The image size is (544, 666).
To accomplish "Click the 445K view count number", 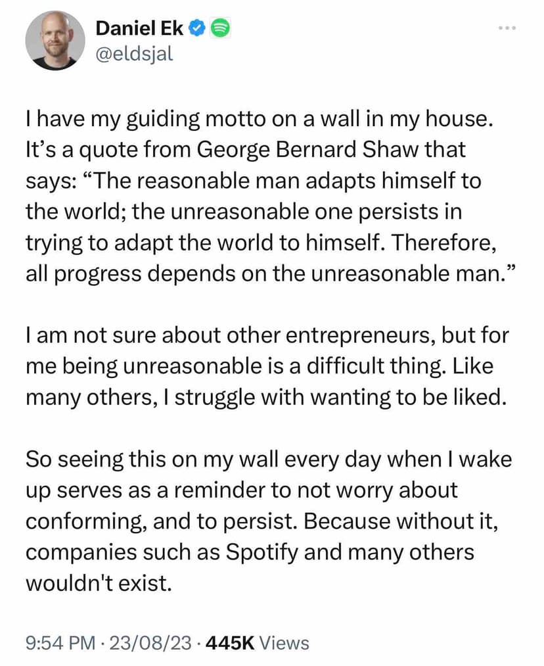I will [230, 642].
